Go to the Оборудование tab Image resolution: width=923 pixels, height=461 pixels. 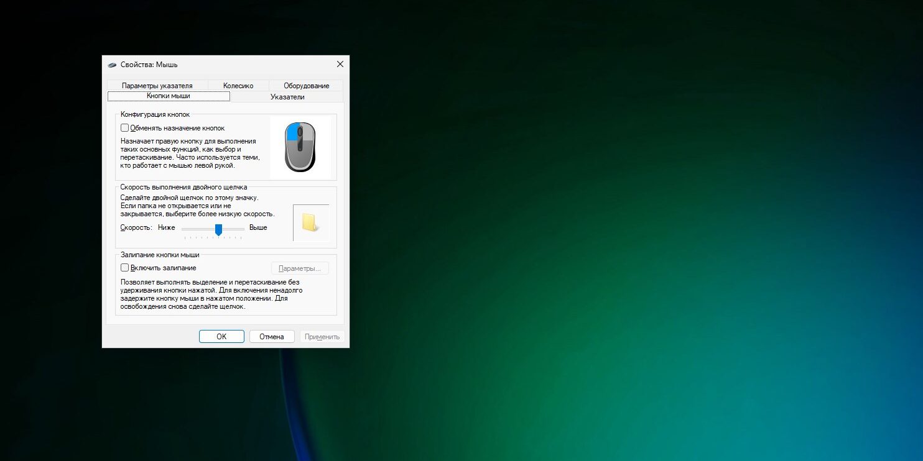(x=306, y=86)
